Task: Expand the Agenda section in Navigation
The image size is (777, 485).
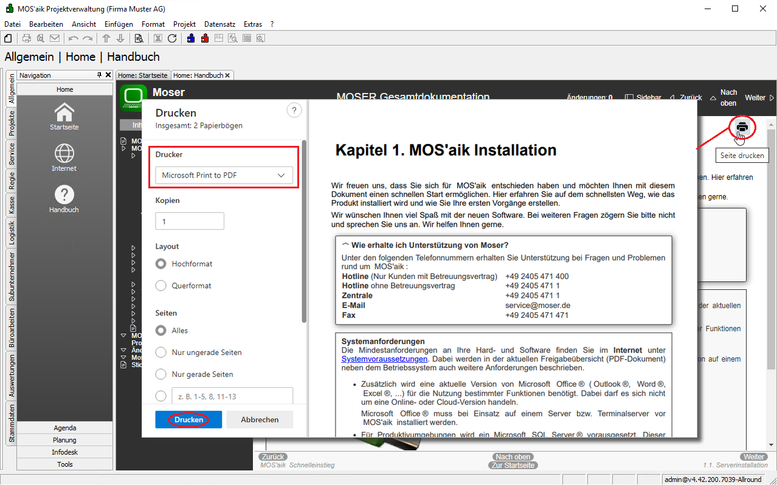Action: point(64,428)
